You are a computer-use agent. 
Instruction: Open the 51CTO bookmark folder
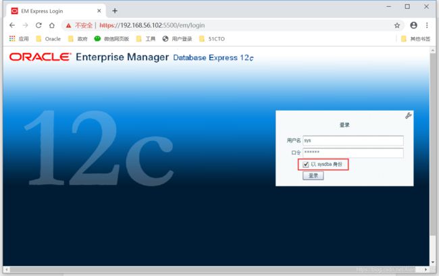tap(212, 39)
